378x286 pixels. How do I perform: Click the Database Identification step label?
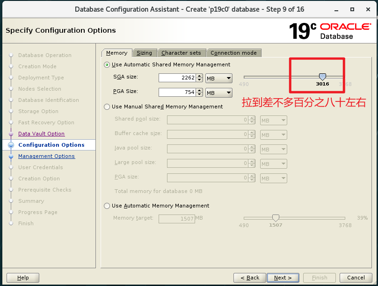49,100
